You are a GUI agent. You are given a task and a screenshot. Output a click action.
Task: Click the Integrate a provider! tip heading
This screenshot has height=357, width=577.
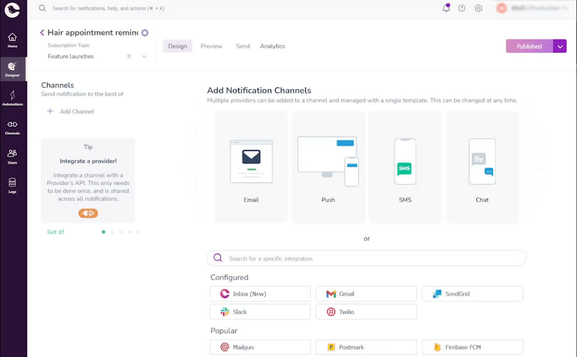point(88,161)
